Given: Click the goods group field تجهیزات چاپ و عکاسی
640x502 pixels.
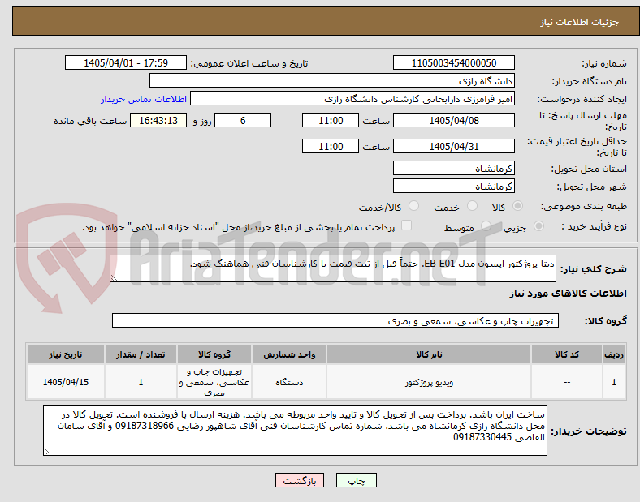Looking at the screenshot, I should click(335, 320).
